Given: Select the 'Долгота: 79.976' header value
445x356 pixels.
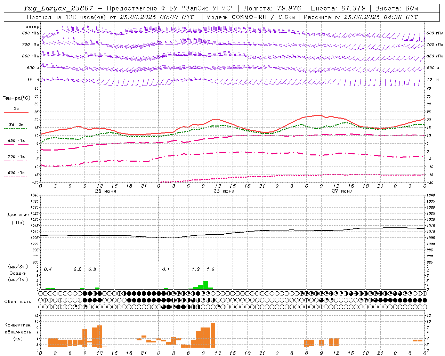Looking at the screenshot, I should point(273,8).
